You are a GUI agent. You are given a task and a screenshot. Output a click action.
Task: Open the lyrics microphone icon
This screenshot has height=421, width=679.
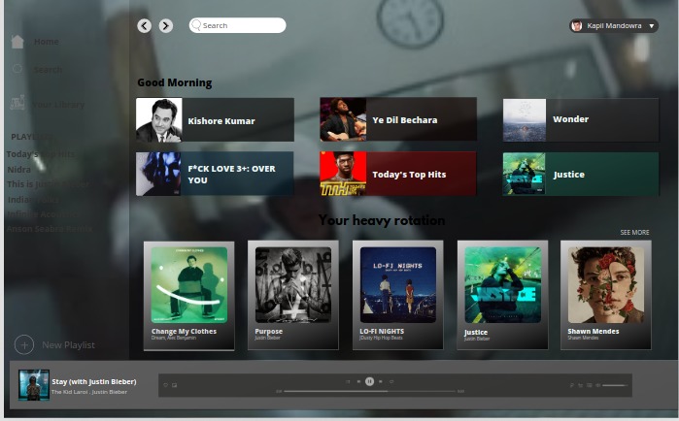point(571,385)
